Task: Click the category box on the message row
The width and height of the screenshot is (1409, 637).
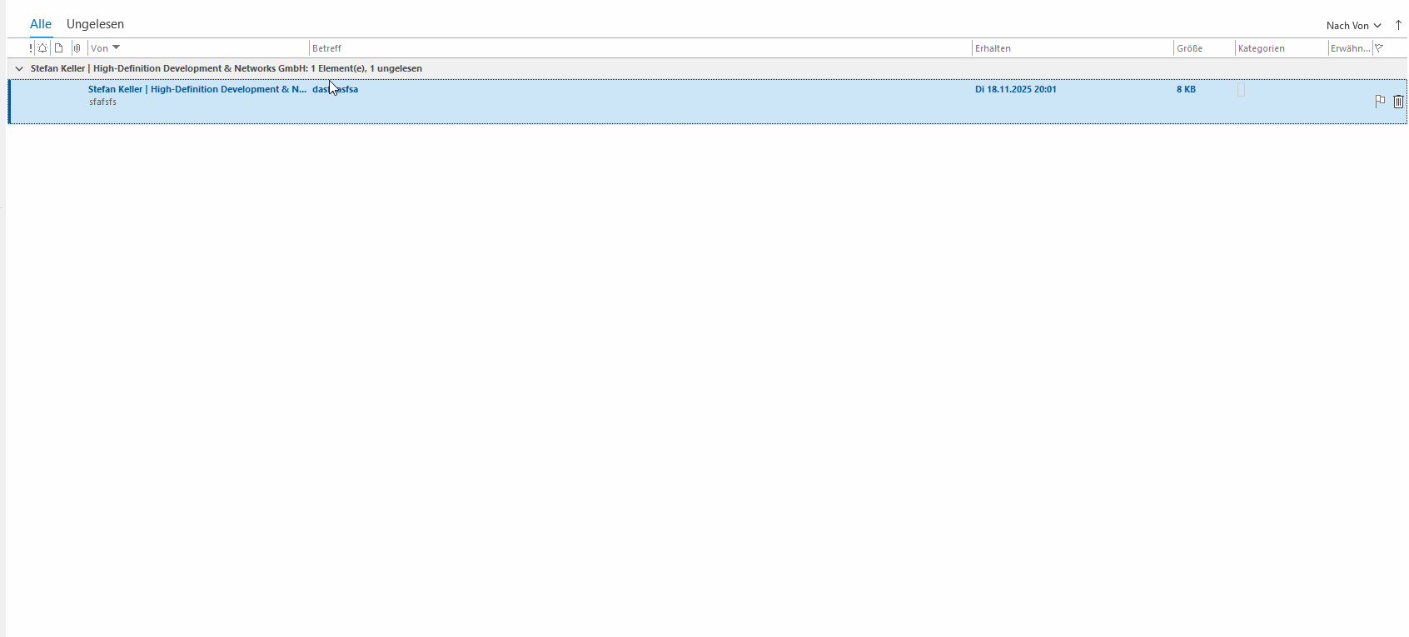Action: 1241,90
